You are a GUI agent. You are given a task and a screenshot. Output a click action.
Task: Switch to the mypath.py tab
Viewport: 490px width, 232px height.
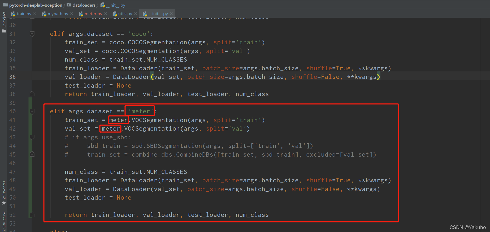pos(58,14)
